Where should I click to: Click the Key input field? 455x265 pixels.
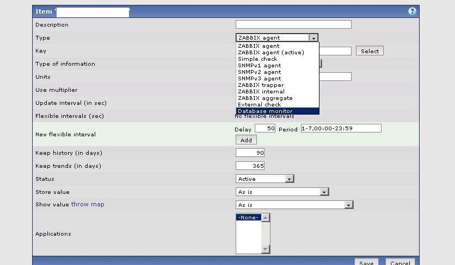tap(335, 51)
